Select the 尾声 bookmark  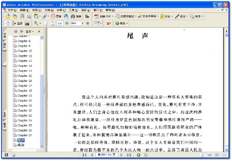point(21,140)
